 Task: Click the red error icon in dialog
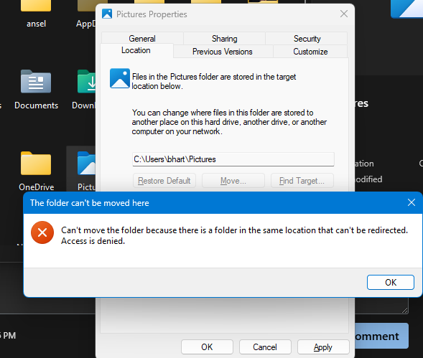point(42,232)
